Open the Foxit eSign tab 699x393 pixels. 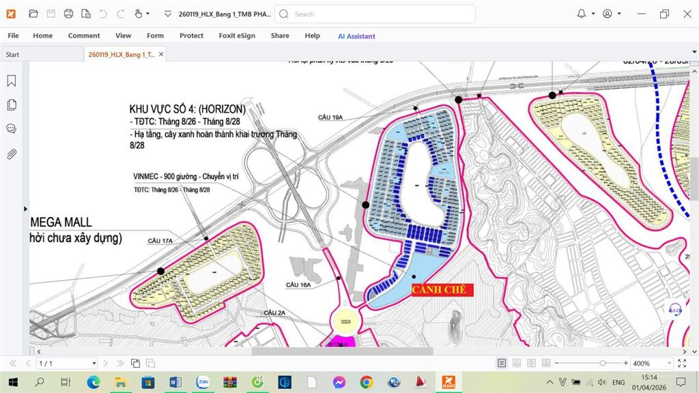[x=237, y=35]
